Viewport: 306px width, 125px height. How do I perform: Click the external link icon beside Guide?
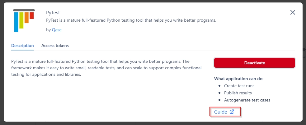[x=232, y=112]
